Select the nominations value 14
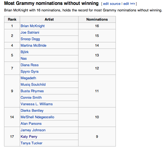This screenshot has height=150, width=164. click(x=97, y=45)
